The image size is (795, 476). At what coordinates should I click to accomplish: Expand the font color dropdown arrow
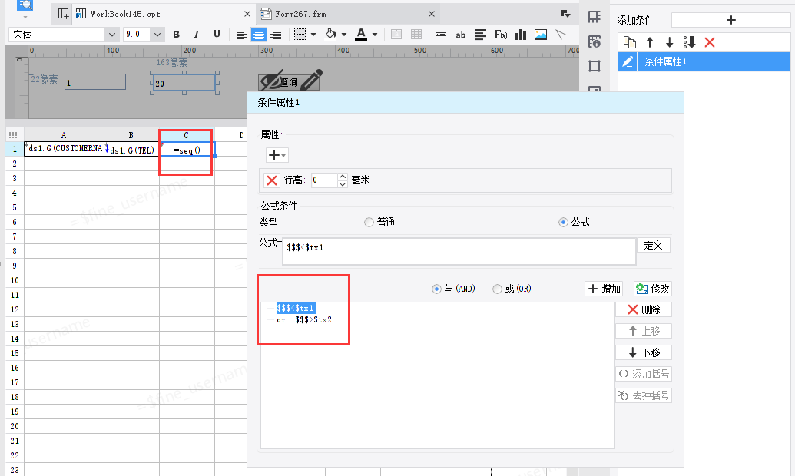[375, 35]
